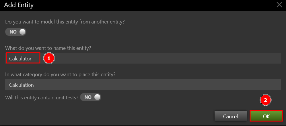Enable the unit tests switch

pyautogui.click(x=91, y=97)
